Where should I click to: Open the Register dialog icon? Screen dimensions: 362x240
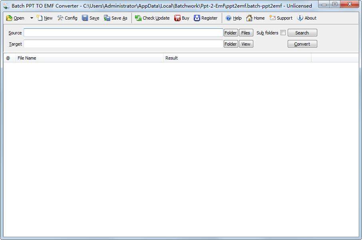point(206,18)
